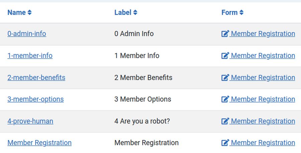Open the 3-member-options group link
This screenshot has height=153, width=301.
(x=35, y=99)
